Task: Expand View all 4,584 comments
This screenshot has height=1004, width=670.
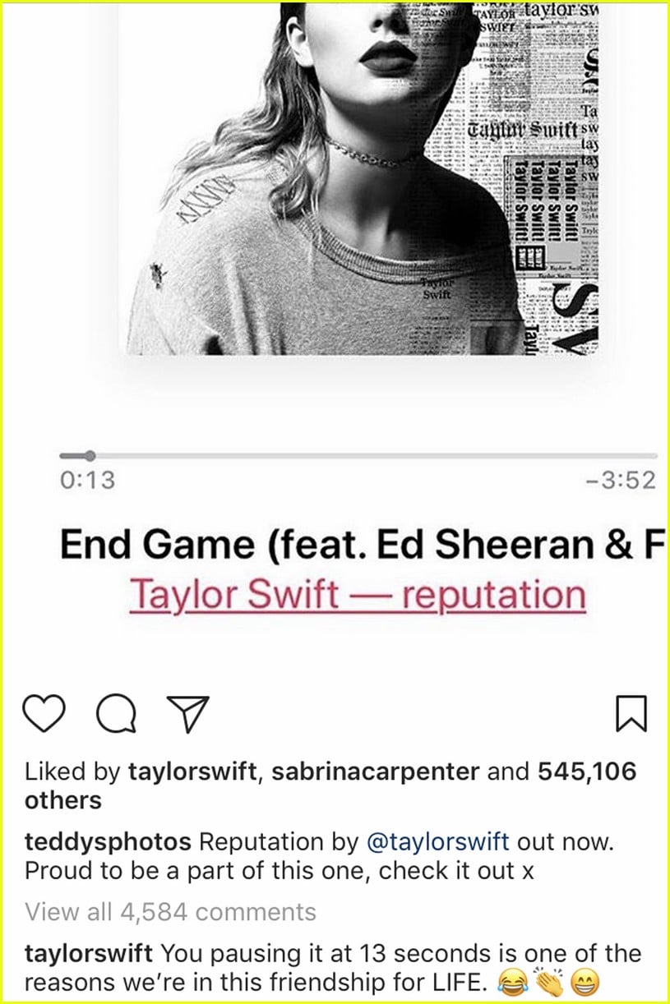Action: point(170,911)
